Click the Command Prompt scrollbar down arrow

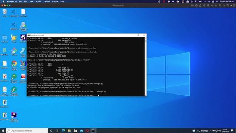[145, 95]
